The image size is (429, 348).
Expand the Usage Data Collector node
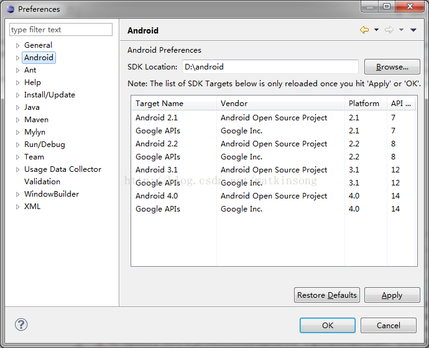click(17, 169)
